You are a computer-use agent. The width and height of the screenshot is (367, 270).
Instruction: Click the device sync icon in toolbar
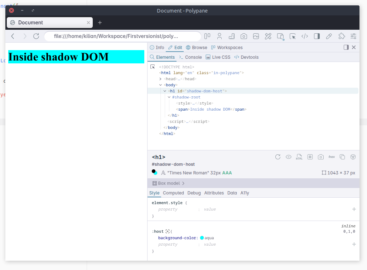click(280, 36)
